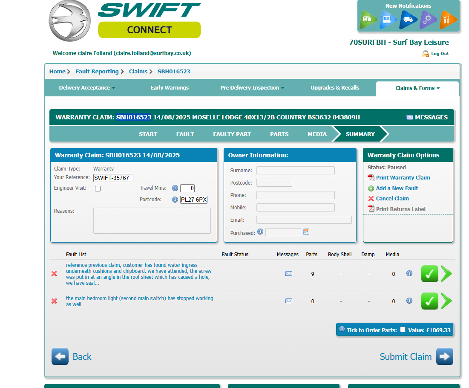Click Add a New Fault link
Image resolution: width=469 pixels, height=388 pixels.
coord(397,188)
